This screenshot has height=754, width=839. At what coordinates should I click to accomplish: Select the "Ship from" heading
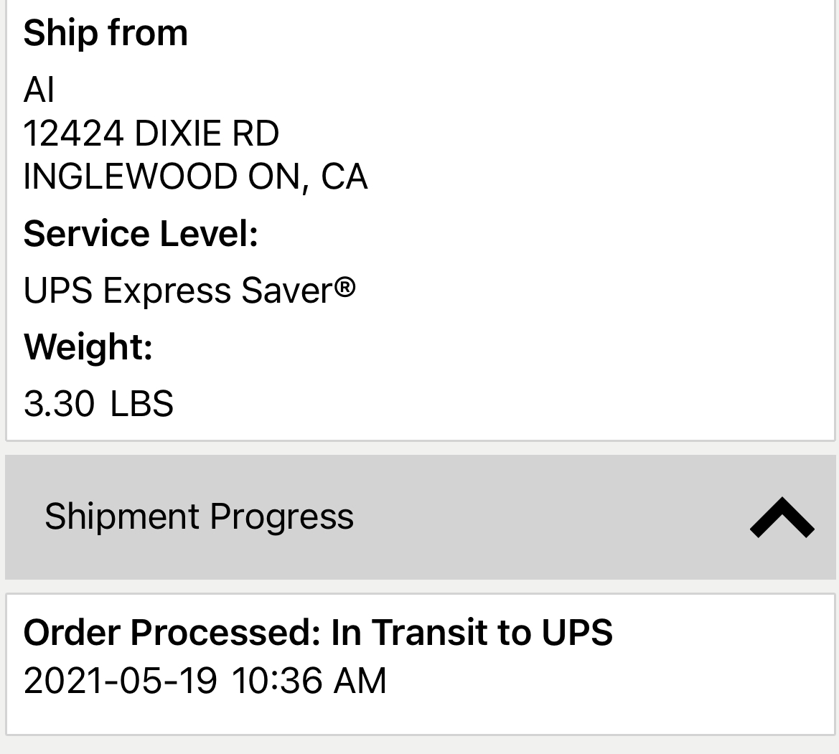click(x=106, y=33)
